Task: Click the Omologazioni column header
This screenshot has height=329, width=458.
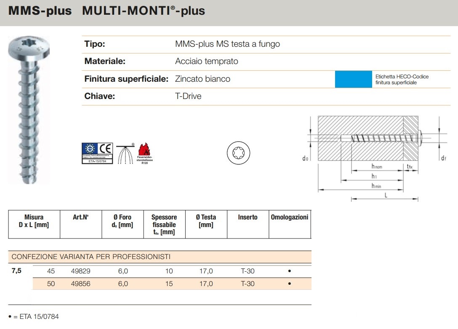Action: (290, 225)
